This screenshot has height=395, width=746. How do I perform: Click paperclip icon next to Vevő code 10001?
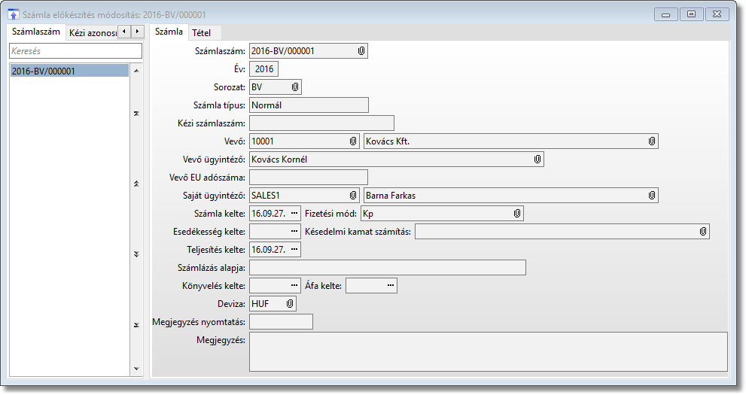tap(352, 141)
